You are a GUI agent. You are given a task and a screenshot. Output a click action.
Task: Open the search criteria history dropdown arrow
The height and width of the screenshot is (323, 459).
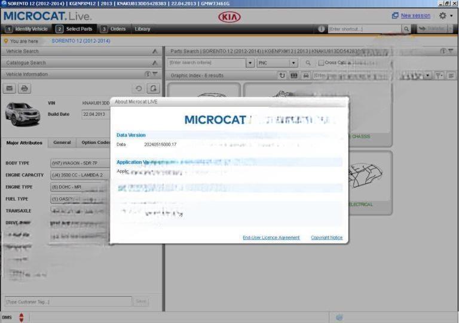click(250, 63)
